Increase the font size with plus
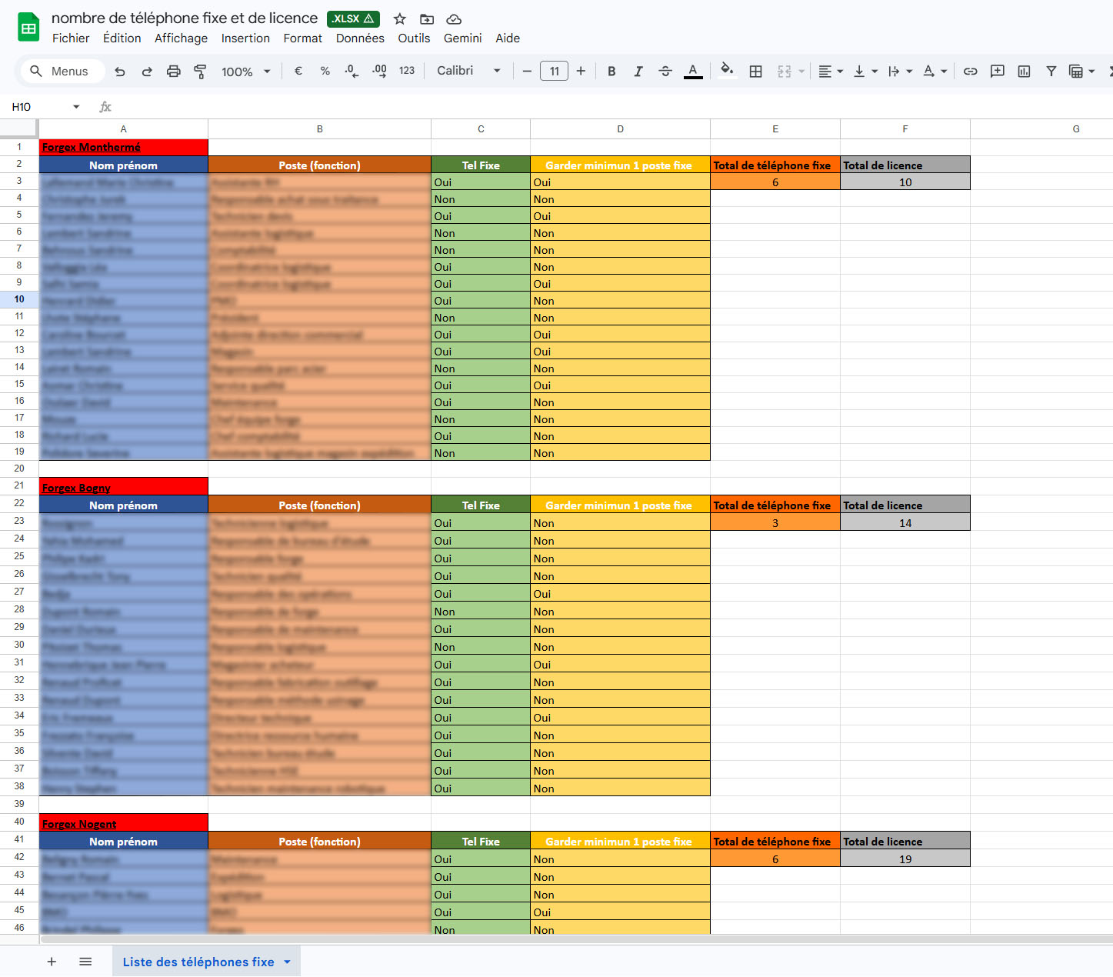1113x977 pixels. tap(581, 71)
